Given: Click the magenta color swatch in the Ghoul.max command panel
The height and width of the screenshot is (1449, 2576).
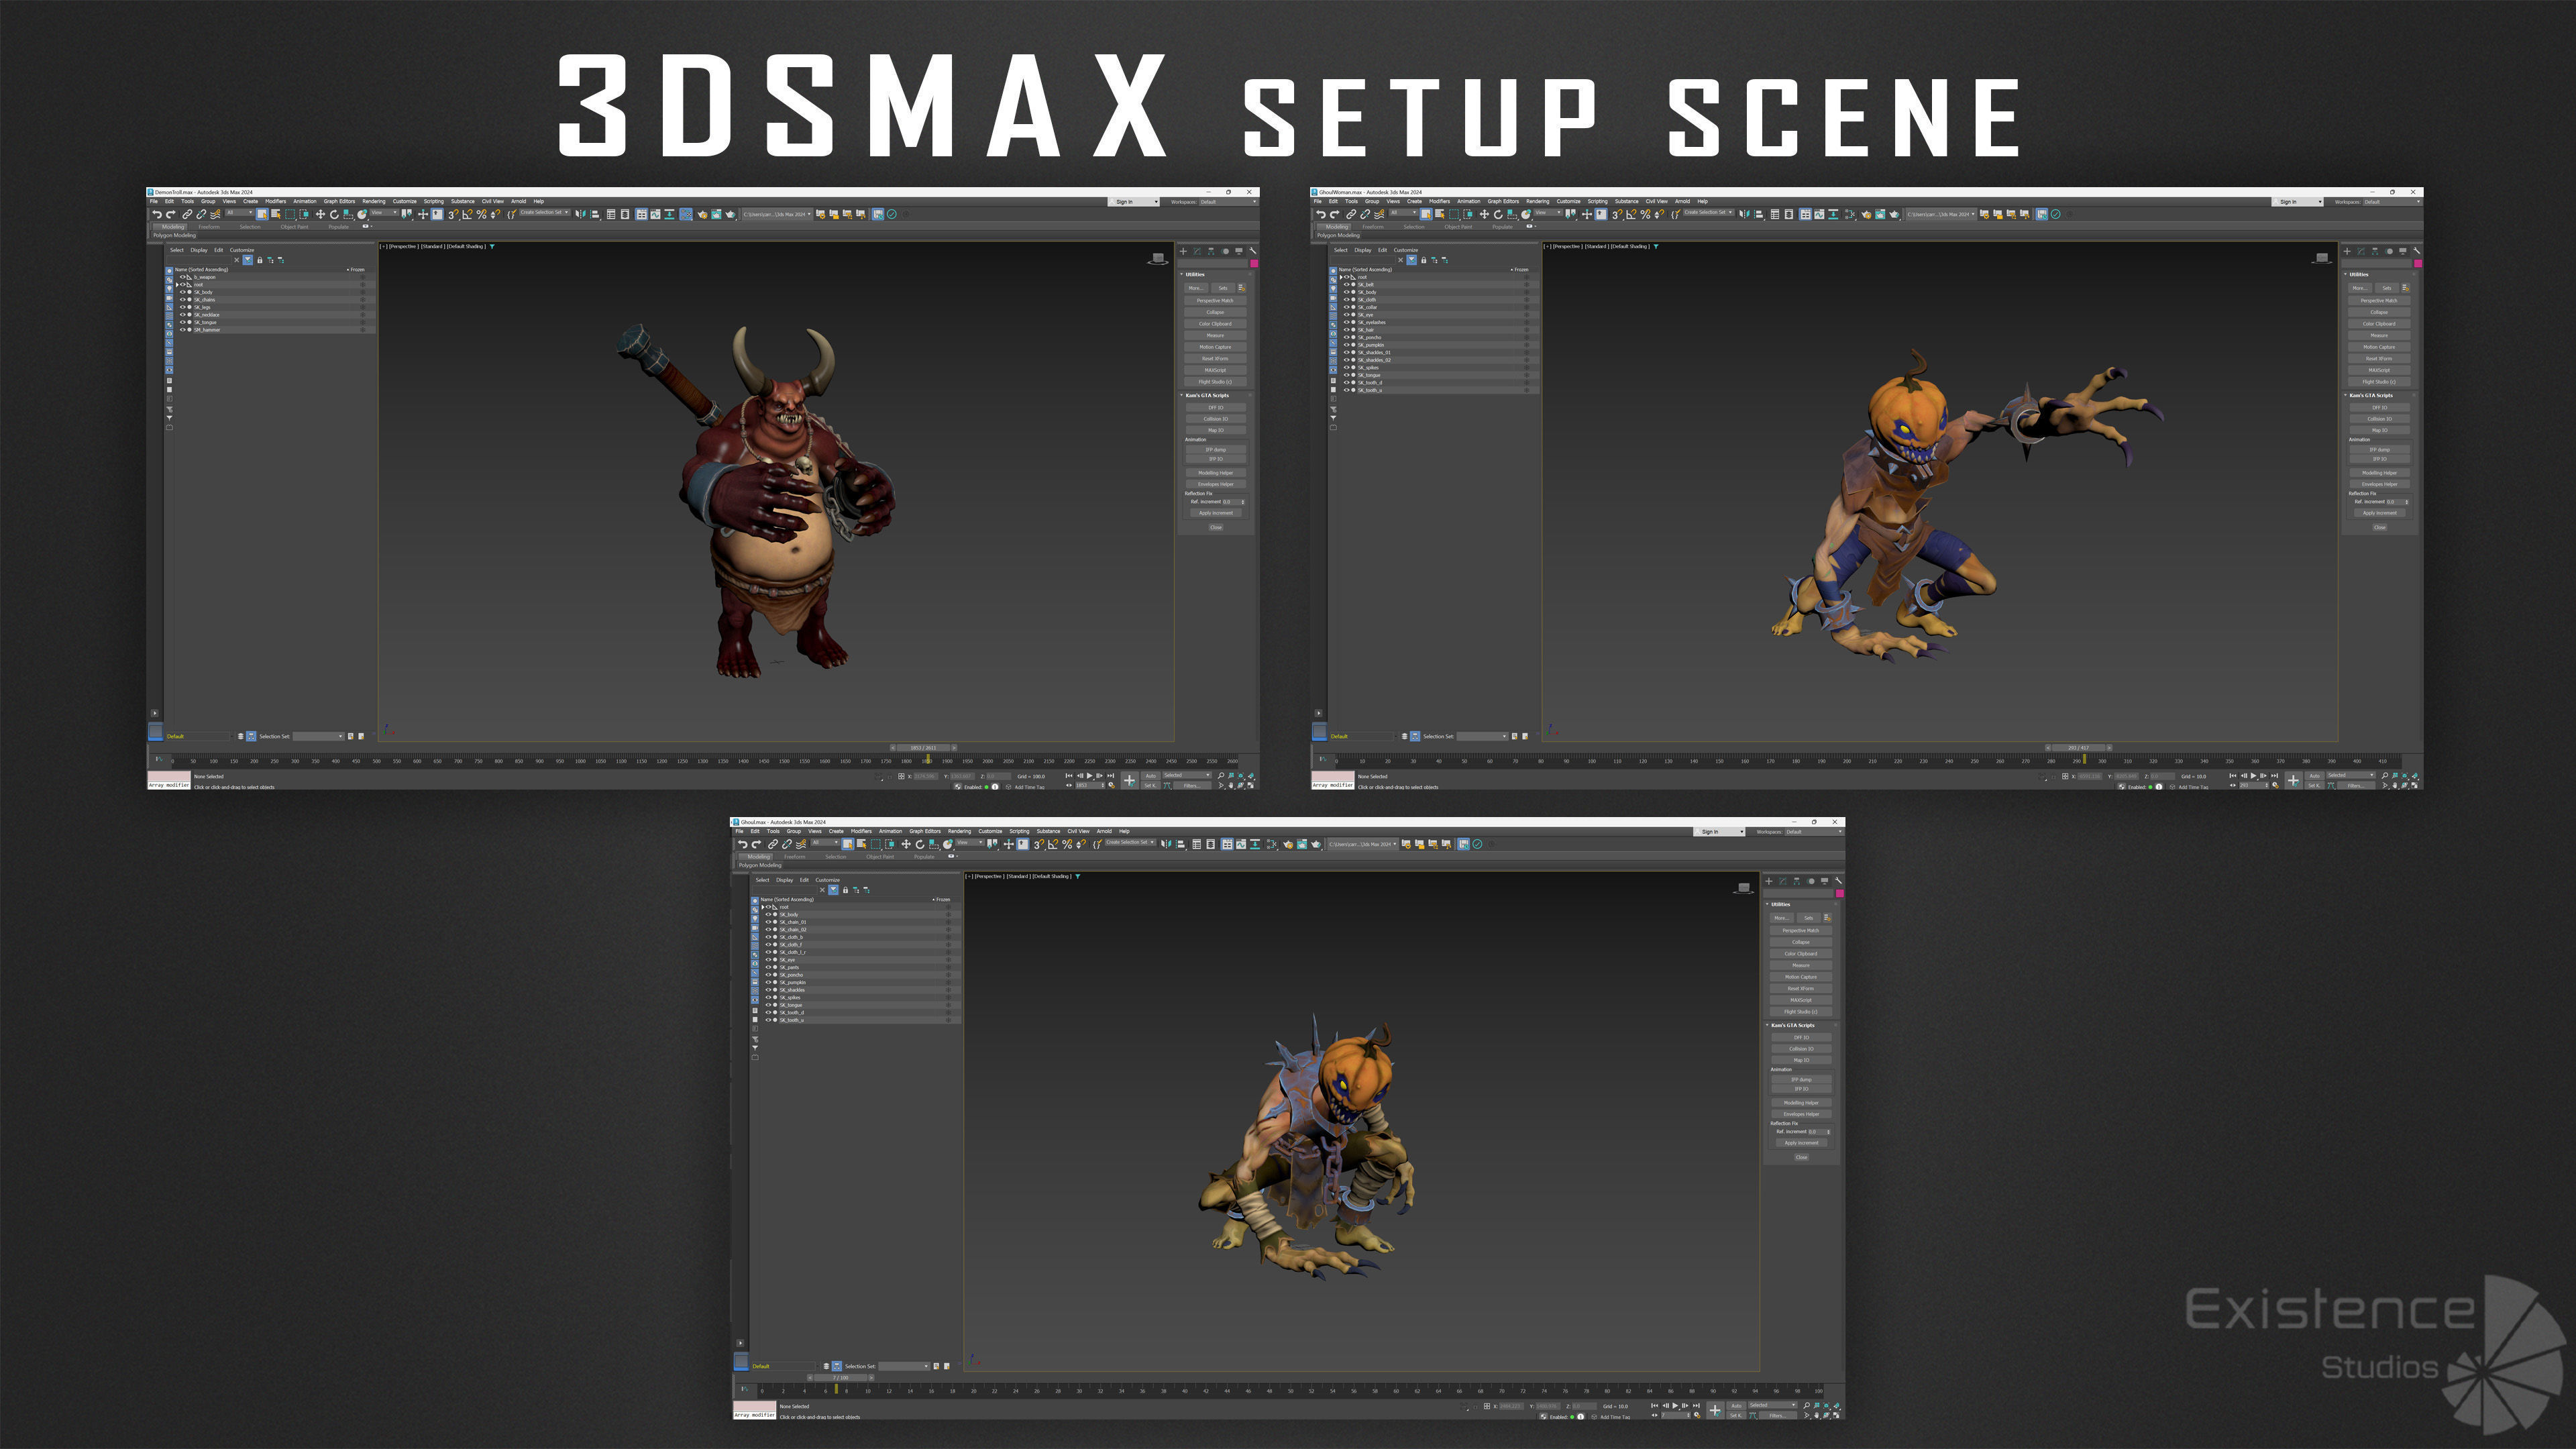Looking at the screenshot, I should pos(1839,893).
